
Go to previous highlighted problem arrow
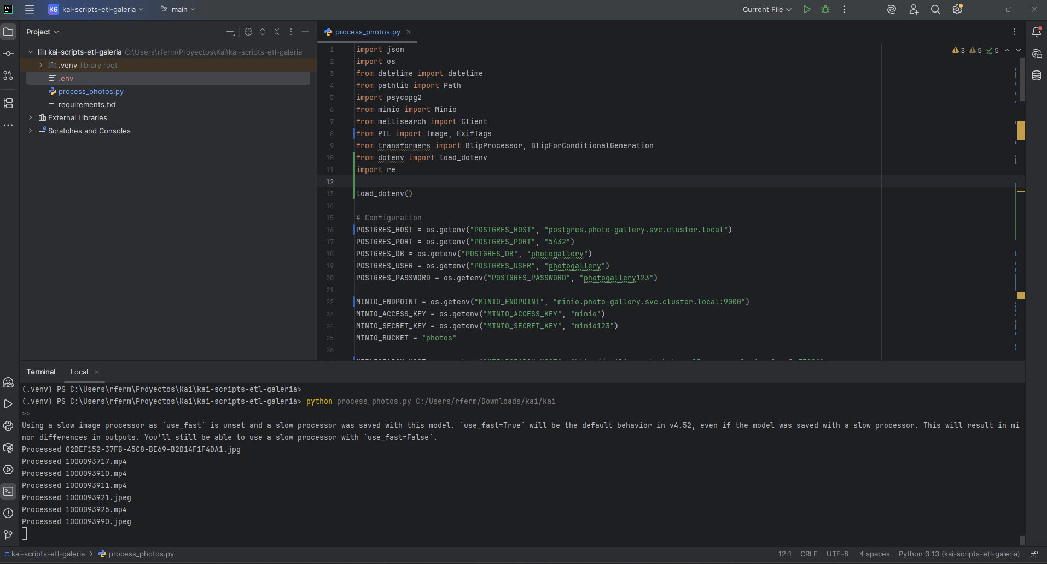pos(1007,50)
